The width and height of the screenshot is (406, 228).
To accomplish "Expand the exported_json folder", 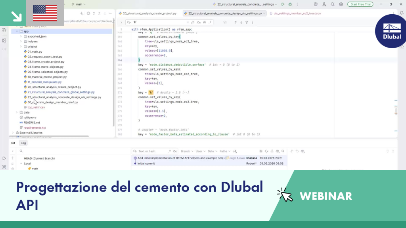I will 21,36.
